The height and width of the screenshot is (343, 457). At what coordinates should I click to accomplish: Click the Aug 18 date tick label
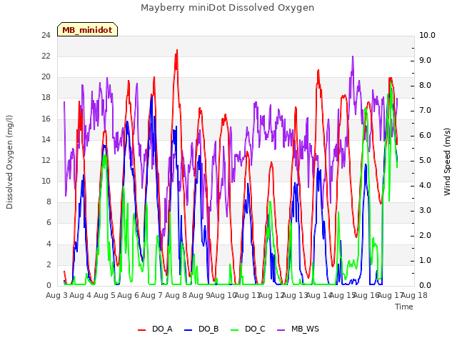pyautogui.click(x=414, y=295)
